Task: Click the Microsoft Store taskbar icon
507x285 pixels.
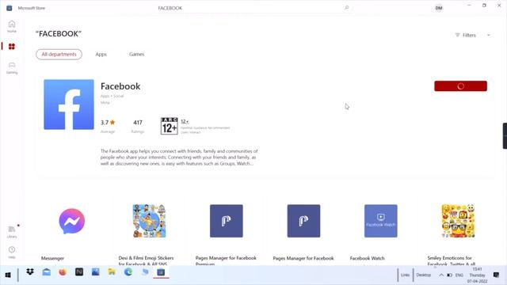Action: 161,272
